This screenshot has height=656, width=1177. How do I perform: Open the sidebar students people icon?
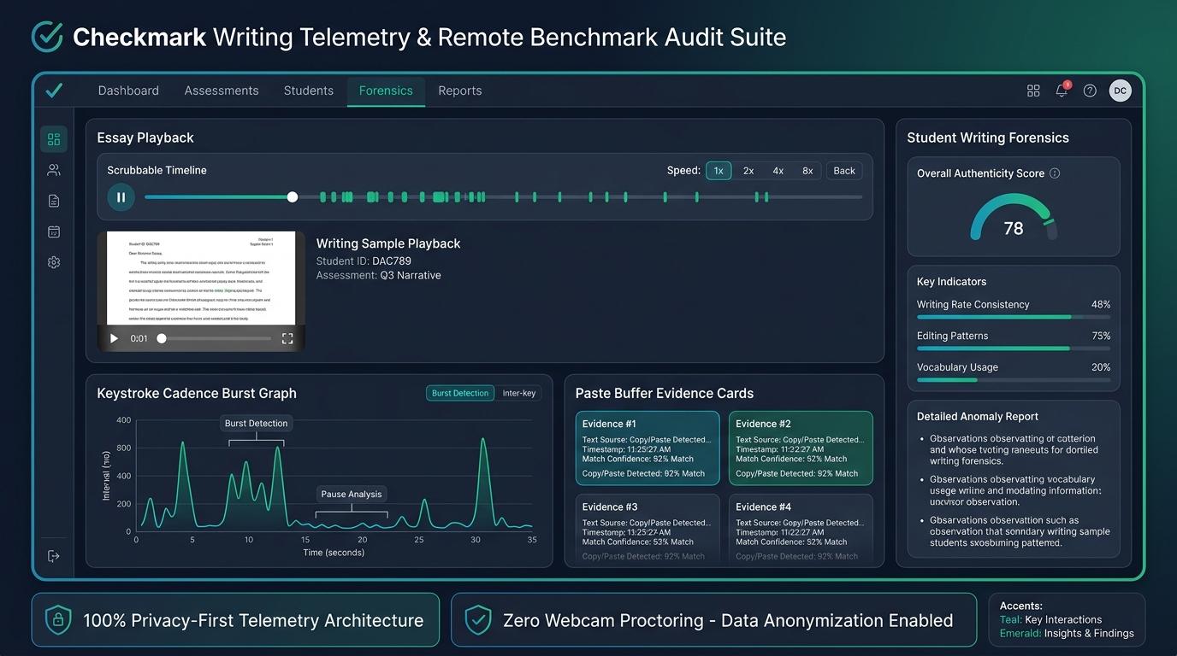click(x=54, y=170)
